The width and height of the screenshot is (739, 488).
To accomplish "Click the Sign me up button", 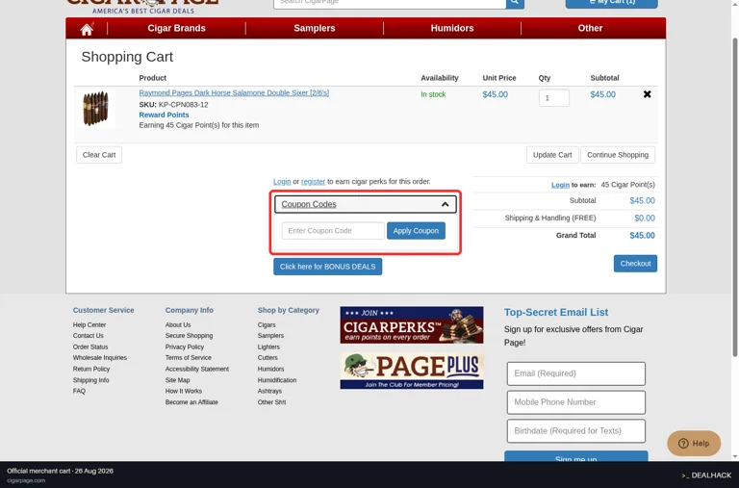I will click(576, 456).
